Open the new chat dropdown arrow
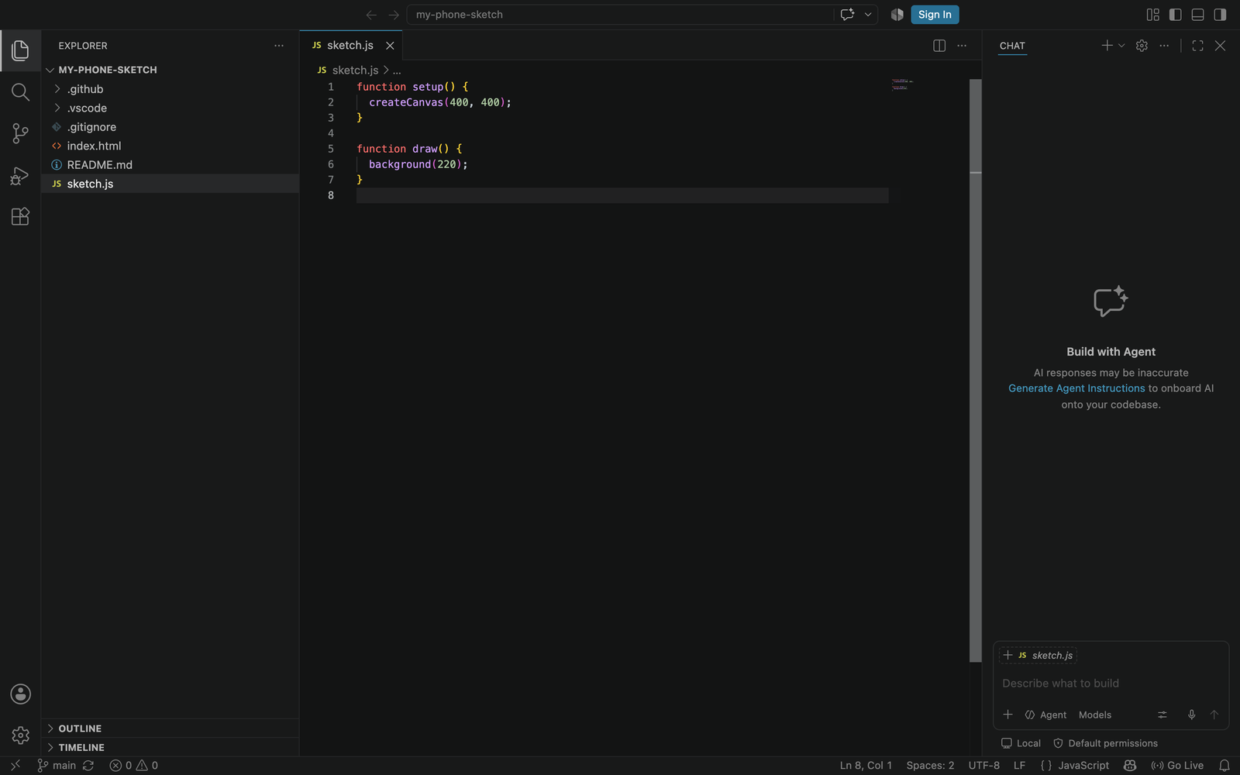This screenshot has height=775, width=1240. click(1121, 46)
